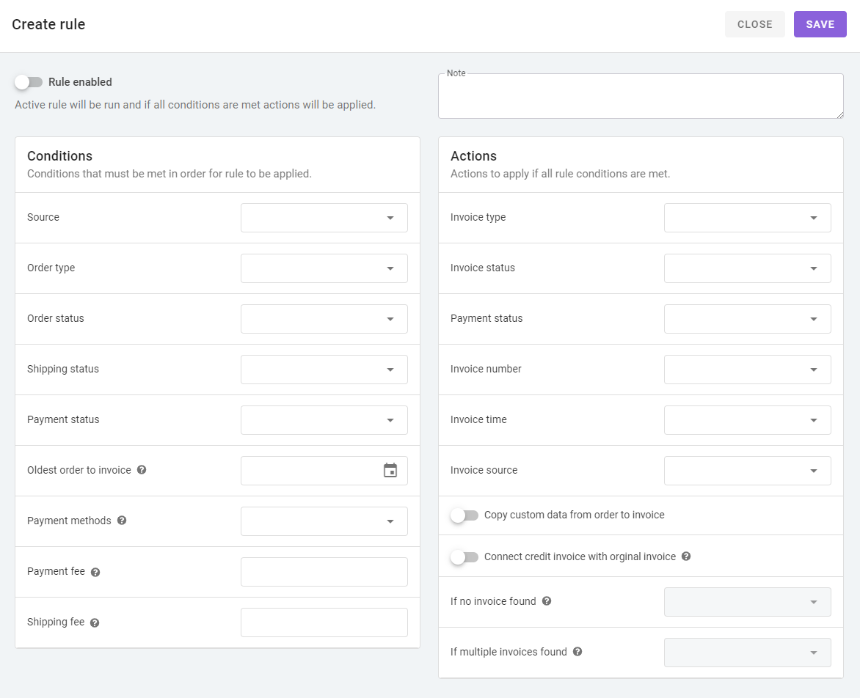Image resolution: width=860 pixels, height=698 pixels.
Task: Open the Actions Payment status dropdown
Action: point(748,319)
